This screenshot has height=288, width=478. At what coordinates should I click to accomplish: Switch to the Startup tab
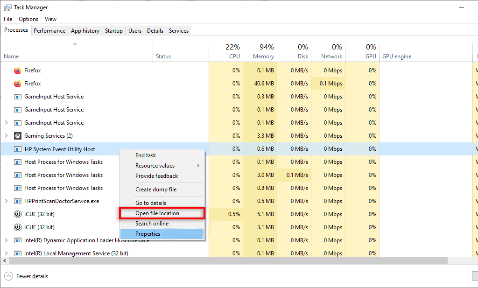point(114,31)
